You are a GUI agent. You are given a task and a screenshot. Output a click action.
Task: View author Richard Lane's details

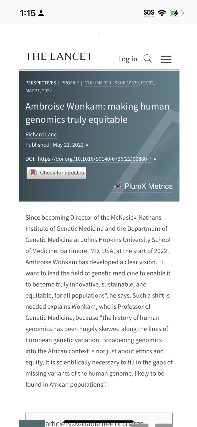pos(41,135)
